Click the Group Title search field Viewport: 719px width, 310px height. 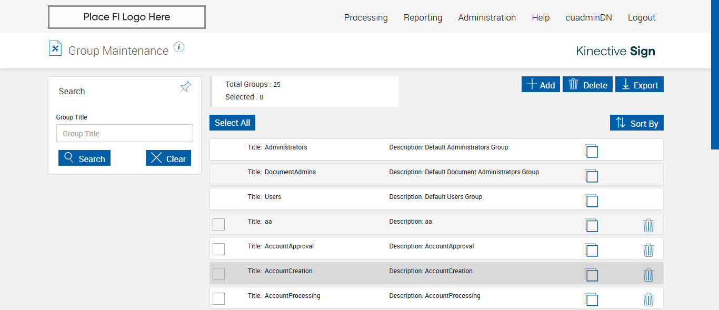click(125, 134)
